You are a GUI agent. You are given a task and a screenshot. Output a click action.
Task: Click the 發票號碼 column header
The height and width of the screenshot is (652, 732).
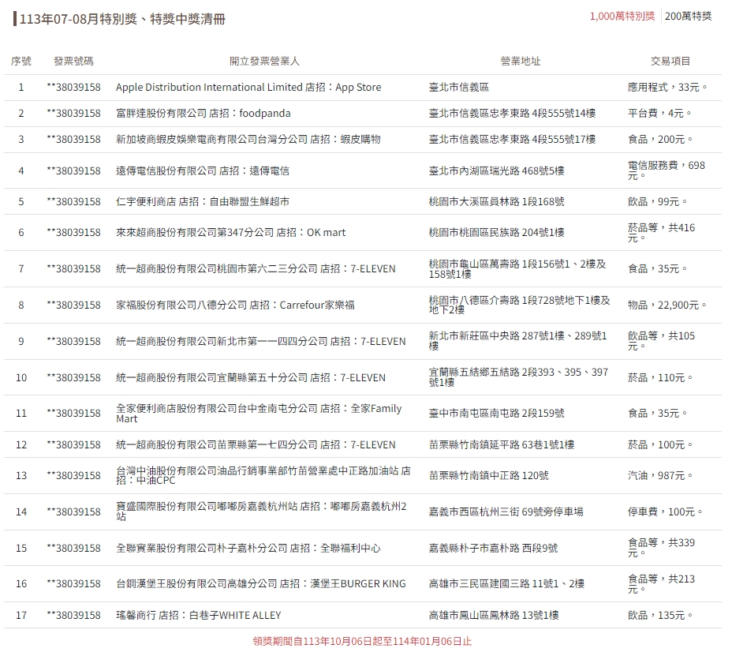pos(74,62)
